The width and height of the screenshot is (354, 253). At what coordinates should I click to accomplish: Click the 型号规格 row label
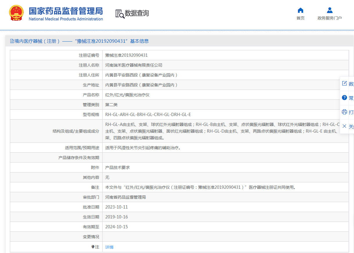(x=91, y=115)
